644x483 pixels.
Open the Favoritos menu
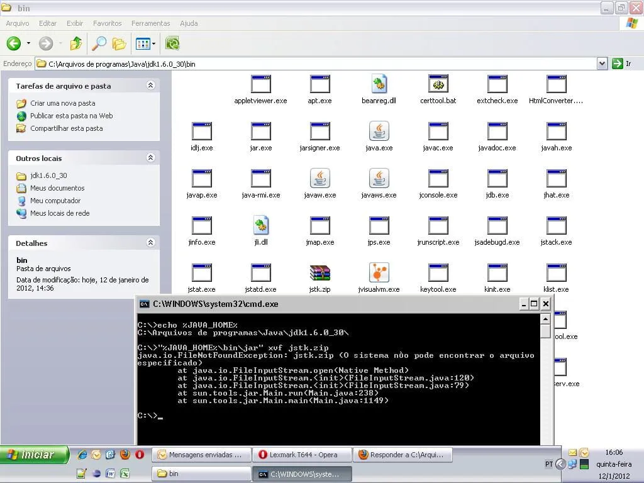107,23
